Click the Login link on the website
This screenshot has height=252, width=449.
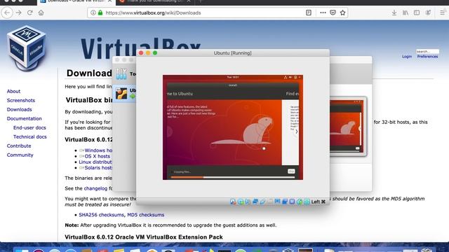pos(407,57)
